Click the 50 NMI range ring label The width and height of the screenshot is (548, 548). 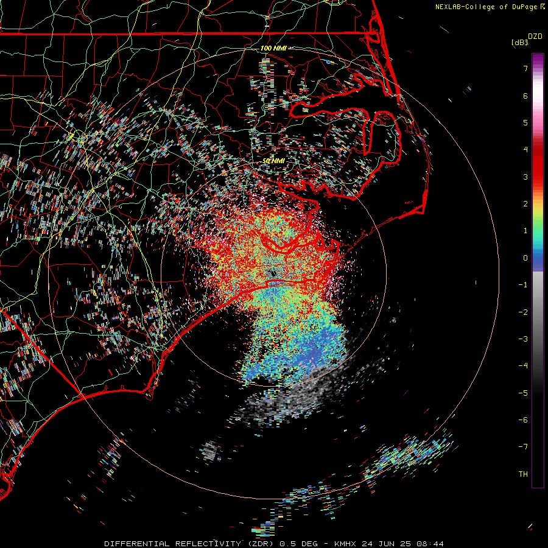coord(273,161)
